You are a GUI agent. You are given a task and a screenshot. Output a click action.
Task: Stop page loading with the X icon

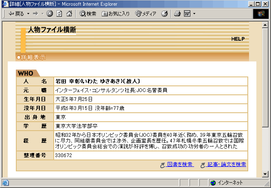coord(50,13)
